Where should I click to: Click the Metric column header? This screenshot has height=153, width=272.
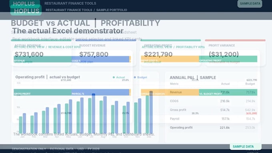174,84
